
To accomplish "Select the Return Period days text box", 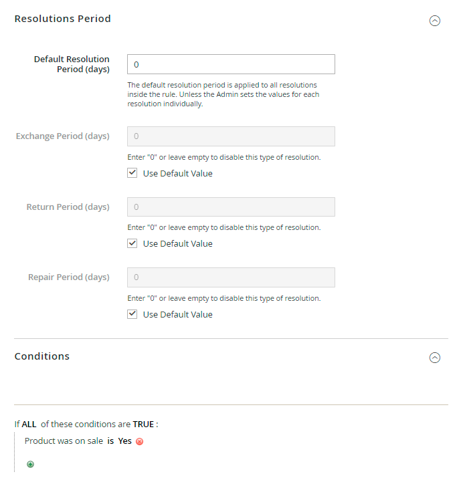I will coord(231,207).
